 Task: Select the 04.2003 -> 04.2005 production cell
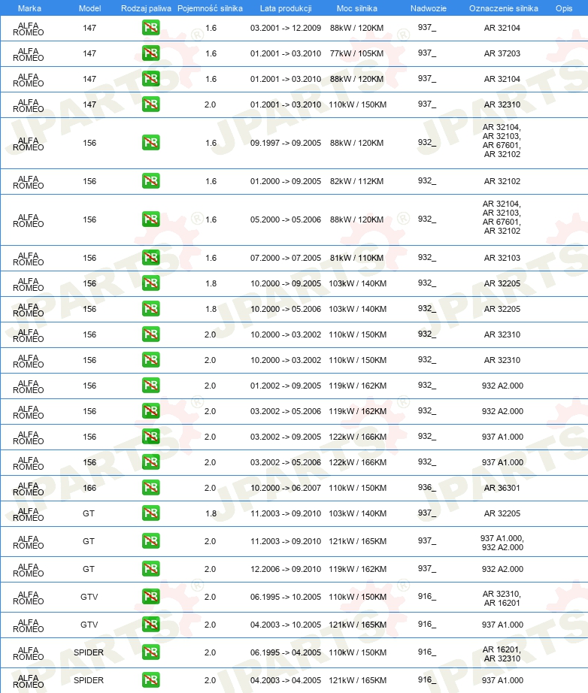click(286, 681)
